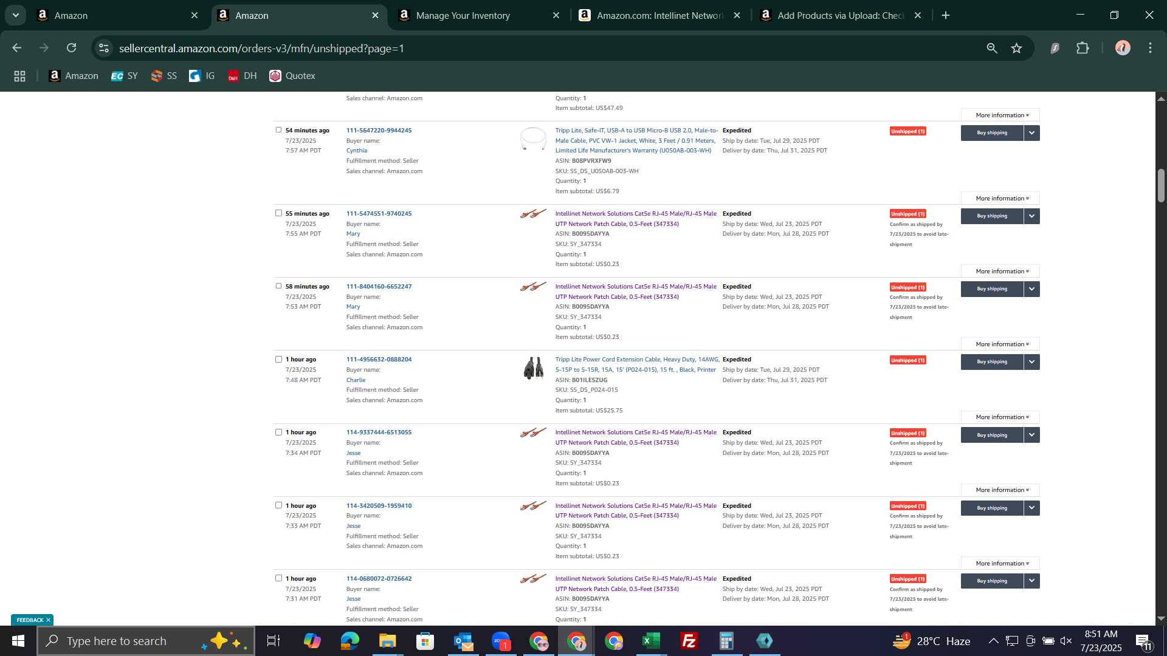
Task: Select checkbox for order 111-5474551-9740245
Action: click(278, 213)
